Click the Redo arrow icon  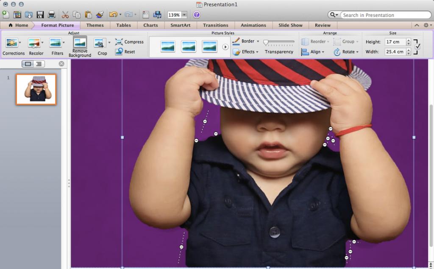tap(128, 15)
